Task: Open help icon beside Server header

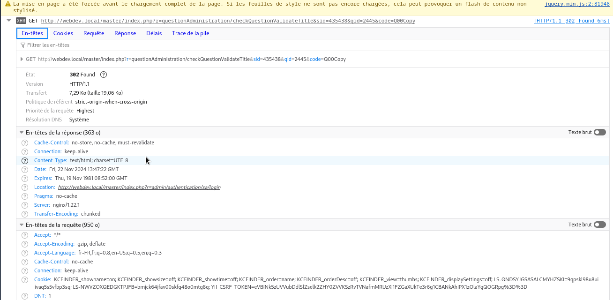Action: 25,205
